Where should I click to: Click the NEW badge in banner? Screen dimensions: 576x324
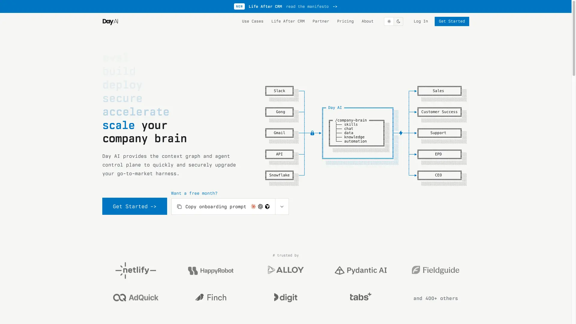[x=239, y=6]
